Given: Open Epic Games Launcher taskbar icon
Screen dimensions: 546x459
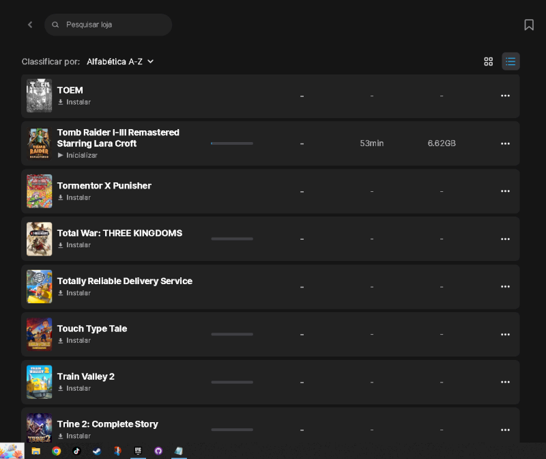Looking at the screenshot, I should click(x=138, y=451).
